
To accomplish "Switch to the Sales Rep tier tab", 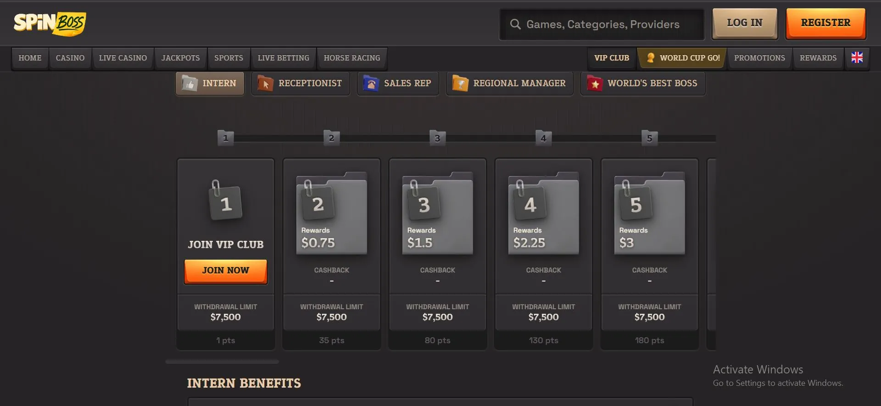I will [398, 83].
